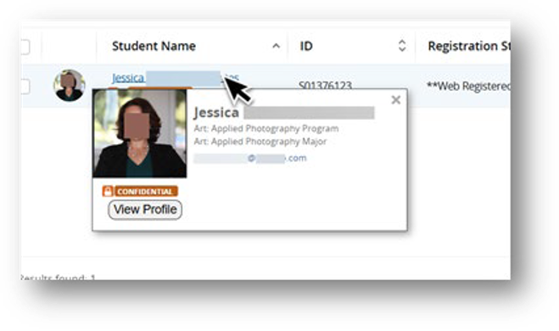Click the Registration Status column header
This screenshot has height=331, width=559.
[469, 46]
